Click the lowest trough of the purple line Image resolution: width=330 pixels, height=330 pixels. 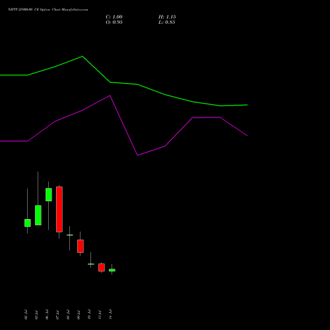click(x=137, y=155)
